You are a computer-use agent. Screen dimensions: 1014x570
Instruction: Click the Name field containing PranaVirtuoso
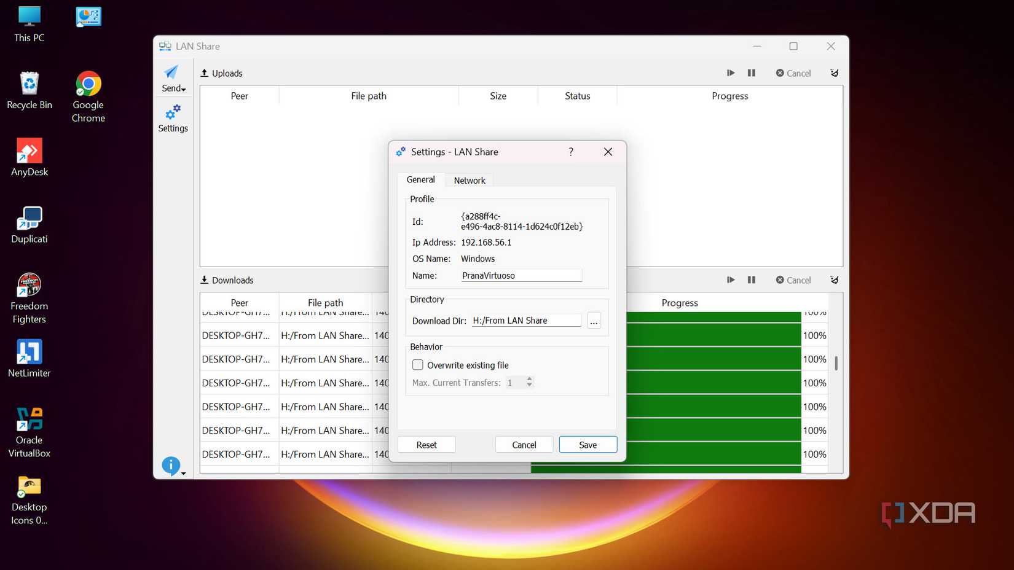pyautogui.click(x=521, y=276)
